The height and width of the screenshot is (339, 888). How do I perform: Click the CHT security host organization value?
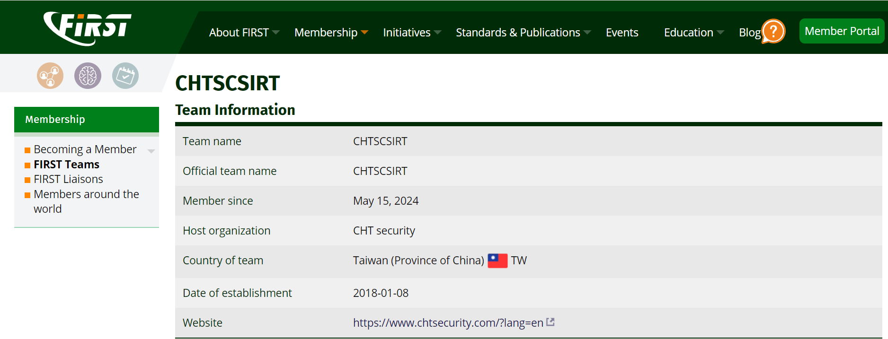pos(384,231)
